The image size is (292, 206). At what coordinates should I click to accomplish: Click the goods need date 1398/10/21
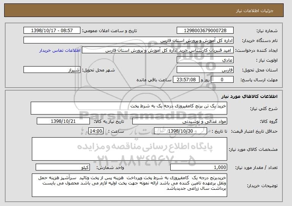click(x=63, y=121)
